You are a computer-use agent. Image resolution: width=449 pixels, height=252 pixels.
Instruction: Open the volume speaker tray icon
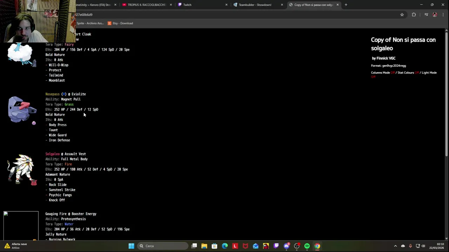pyautogui.click(x=423, y=246)
